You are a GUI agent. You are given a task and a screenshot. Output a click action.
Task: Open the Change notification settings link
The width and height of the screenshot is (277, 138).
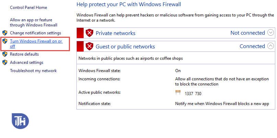(x=35, y=33)
